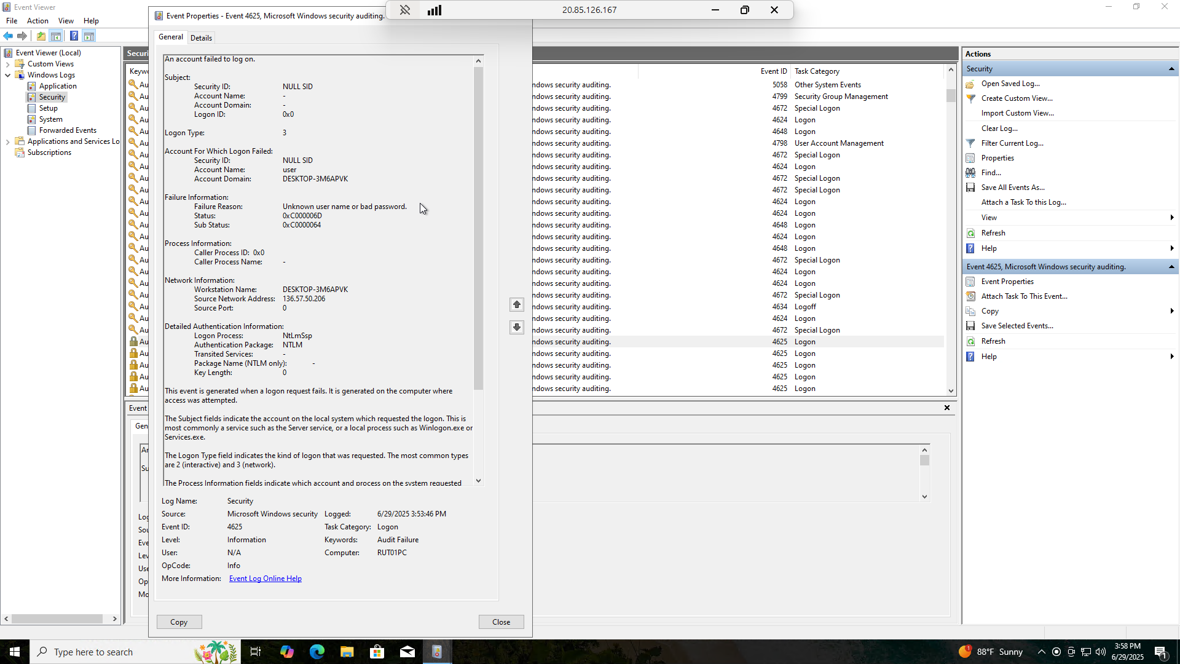Open Windows Start menu
Image resolution: width=1180 pixels, height=664 pixels.
tap(15, 652)
